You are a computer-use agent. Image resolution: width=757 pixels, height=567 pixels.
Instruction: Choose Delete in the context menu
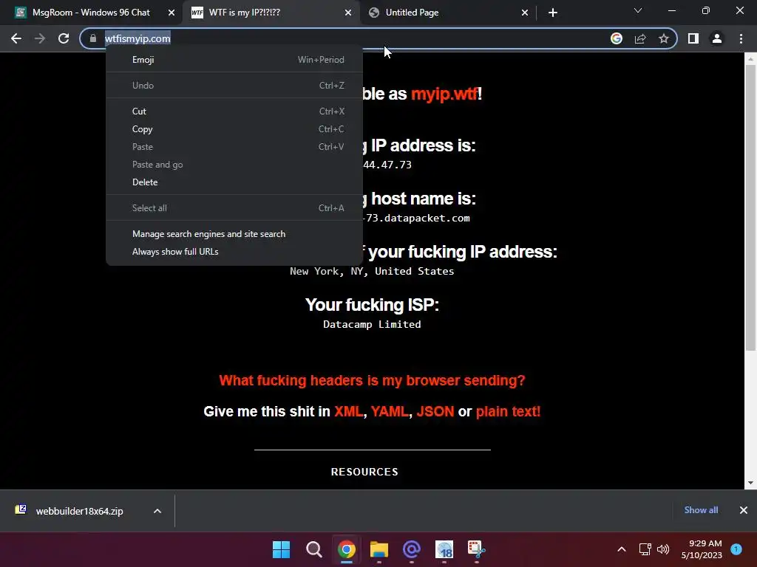point(234,182)
